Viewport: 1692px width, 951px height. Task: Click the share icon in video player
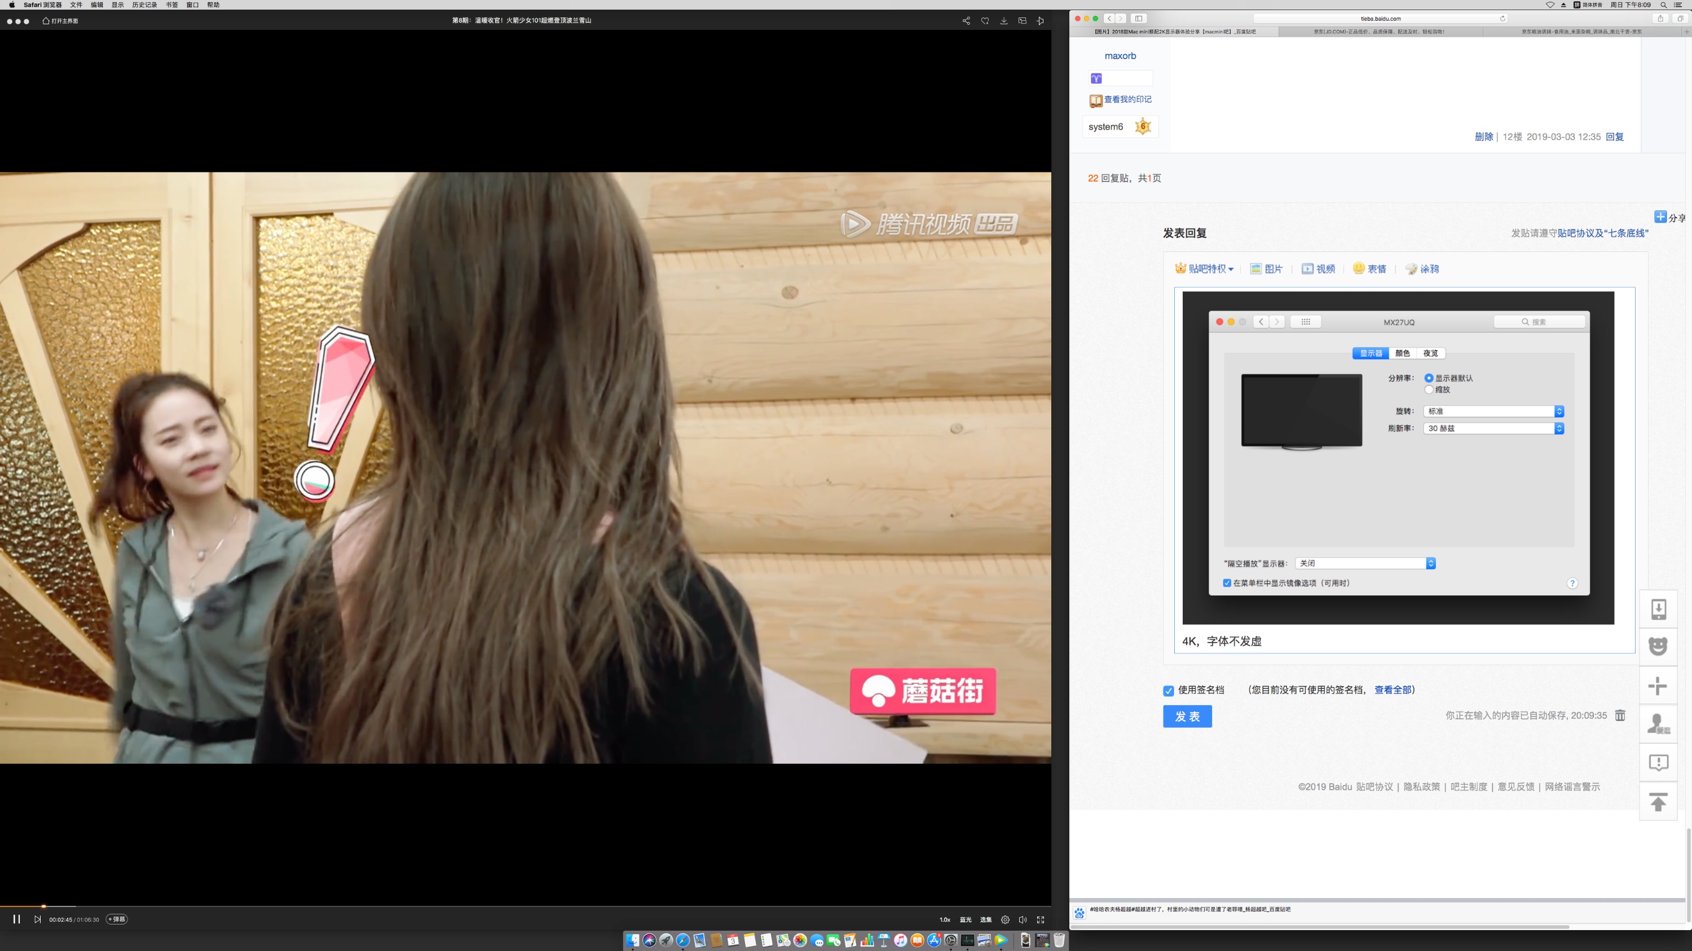pos(966,21)
